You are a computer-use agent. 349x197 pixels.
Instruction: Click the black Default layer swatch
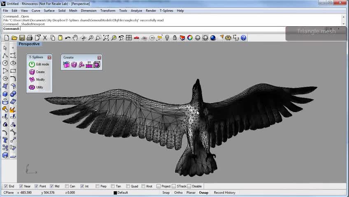pyautogui.click(x=116, y=192)
